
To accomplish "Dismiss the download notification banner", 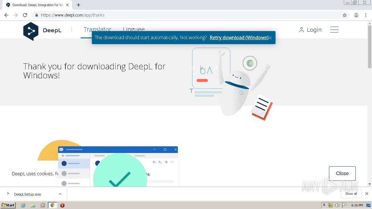I will coord(270,38).
